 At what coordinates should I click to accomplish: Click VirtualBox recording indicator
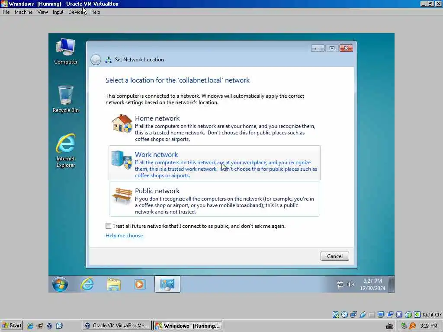click(390, 315)
